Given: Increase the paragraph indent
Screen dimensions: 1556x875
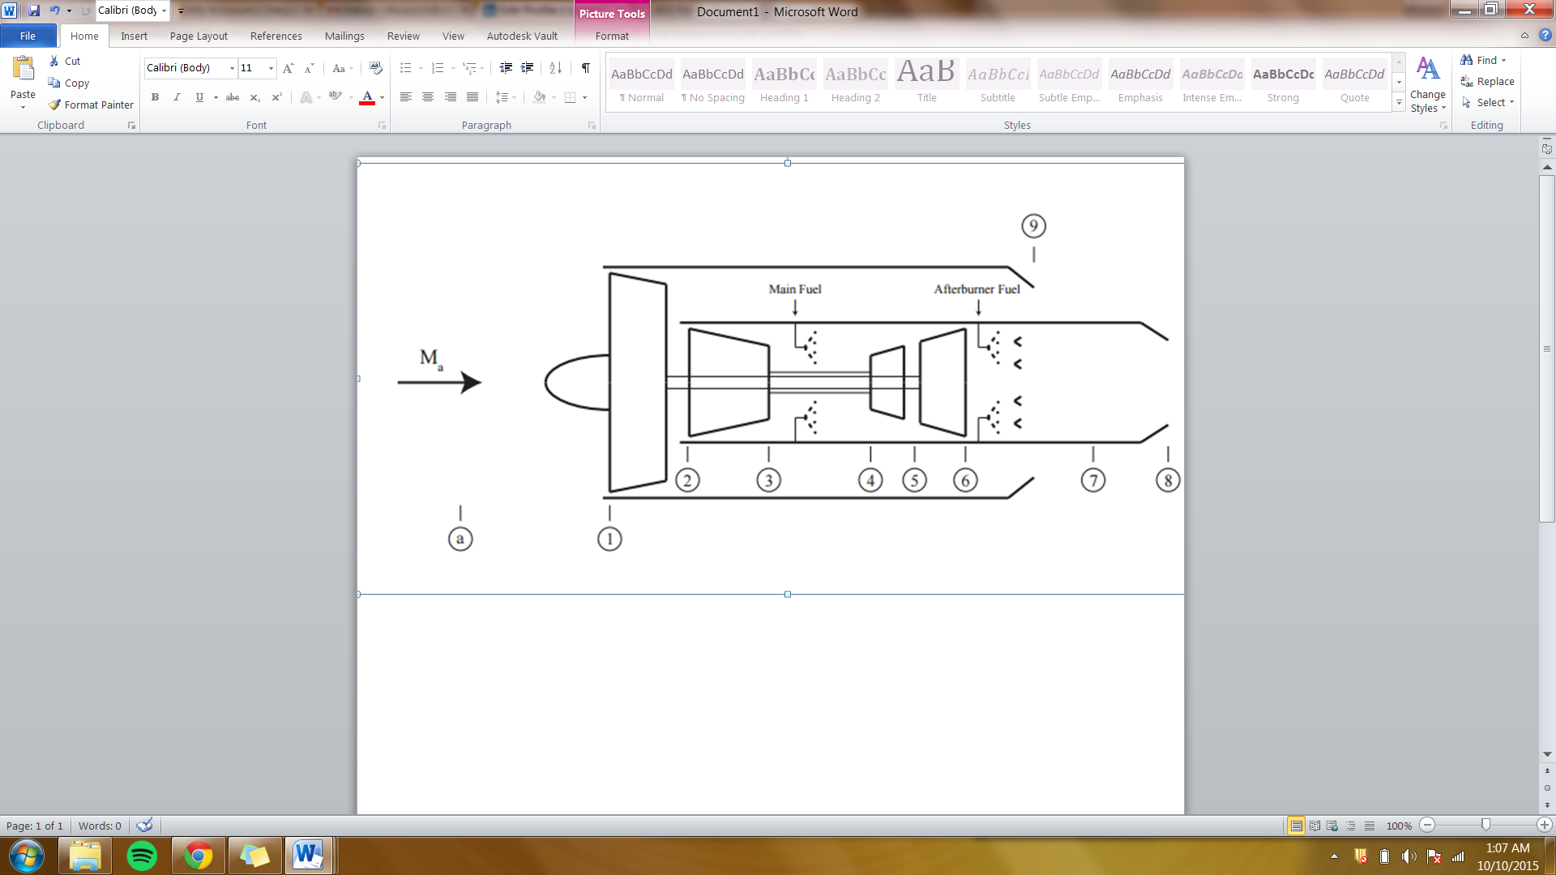Looking at the screenshot, I should point(527,68).
